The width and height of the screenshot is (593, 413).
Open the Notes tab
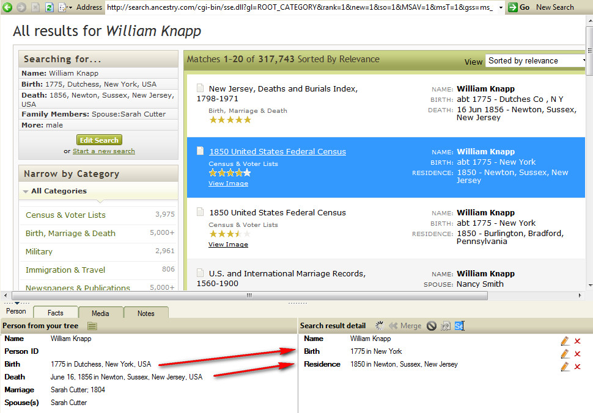tap(146, 313)
